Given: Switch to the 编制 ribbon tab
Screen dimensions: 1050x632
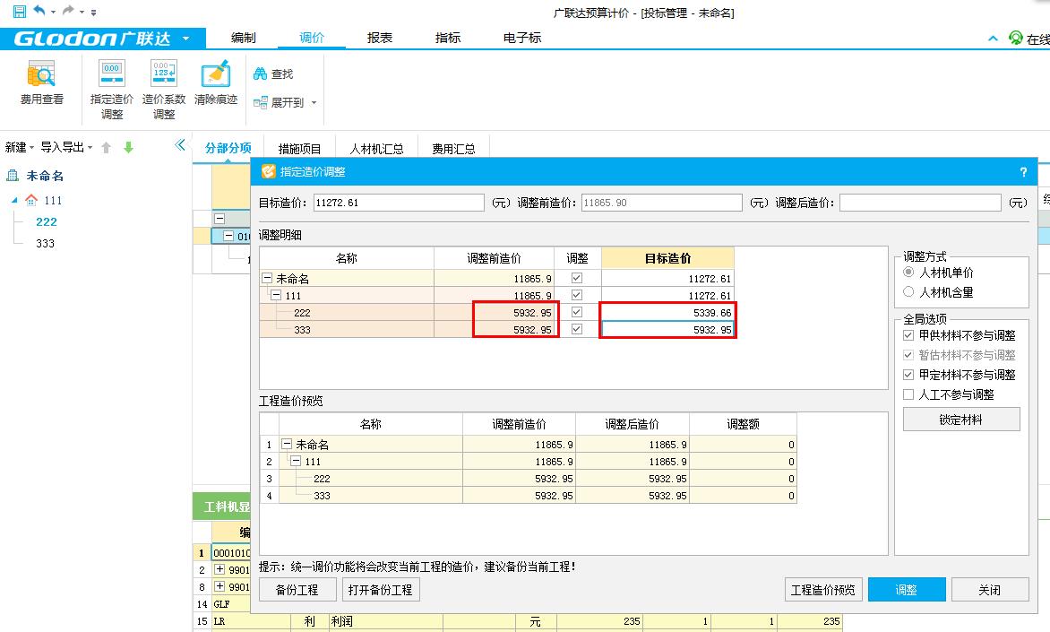Looking at the screenshot, I should point(243,39).
